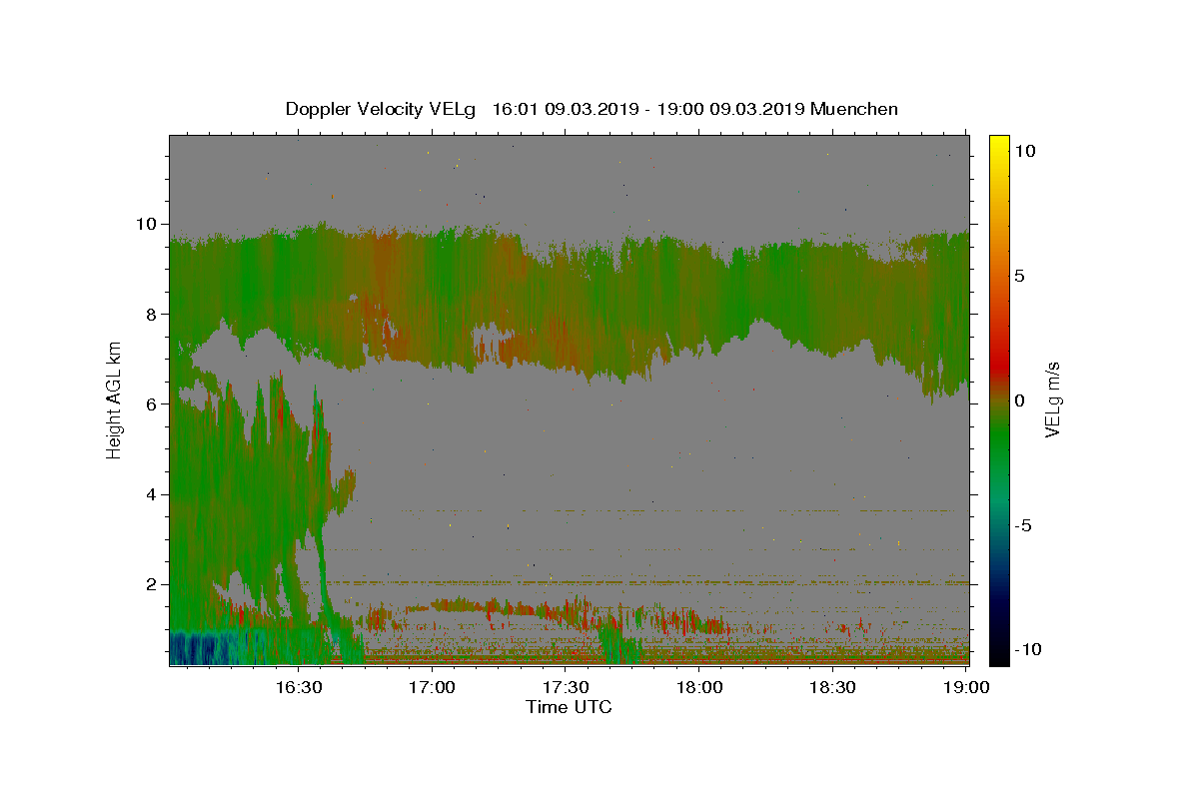1199x799 pixels.
Task: Click the colorbar tick label 5
Action: 1020,276
